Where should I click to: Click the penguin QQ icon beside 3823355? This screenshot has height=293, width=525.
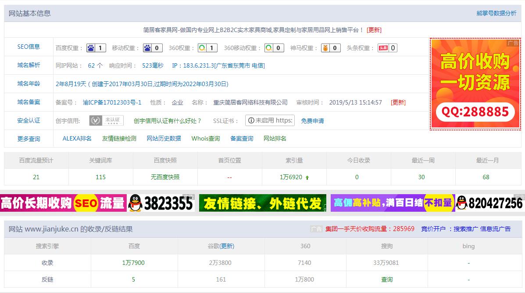point(135,203)
